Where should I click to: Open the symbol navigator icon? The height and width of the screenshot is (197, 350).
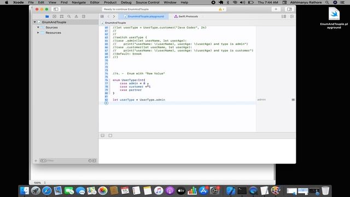coord(62,16)
